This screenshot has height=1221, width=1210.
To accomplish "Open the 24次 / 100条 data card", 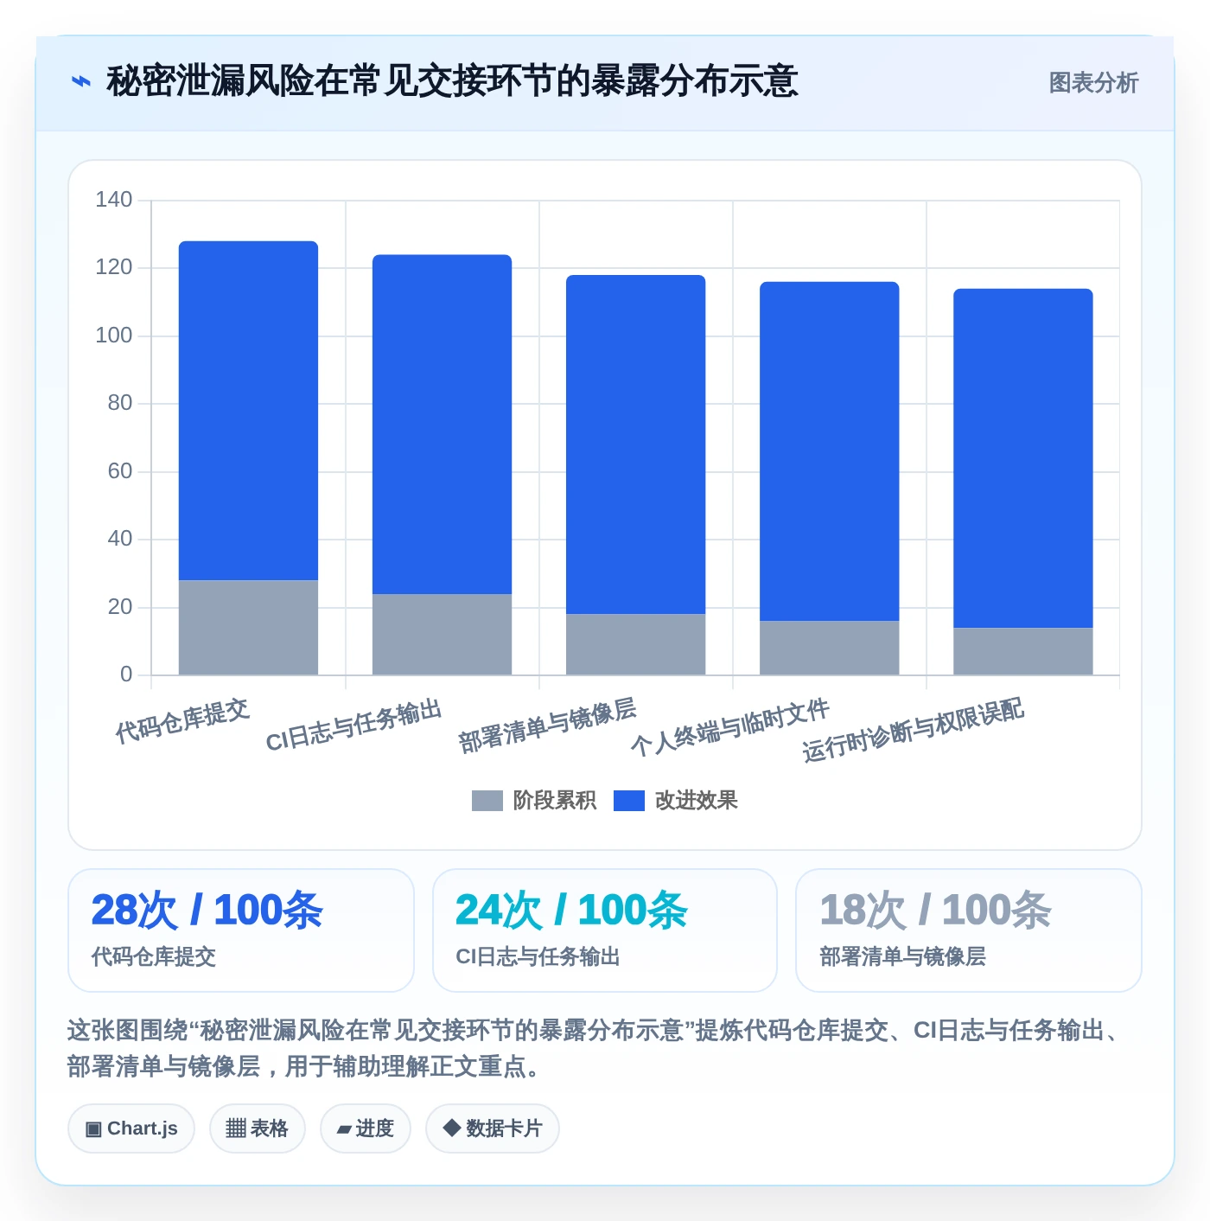I will 605,930.
